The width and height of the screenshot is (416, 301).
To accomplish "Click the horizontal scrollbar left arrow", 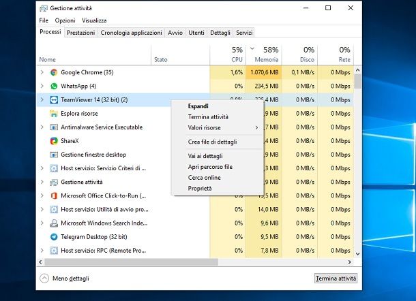I will (40, 262).
